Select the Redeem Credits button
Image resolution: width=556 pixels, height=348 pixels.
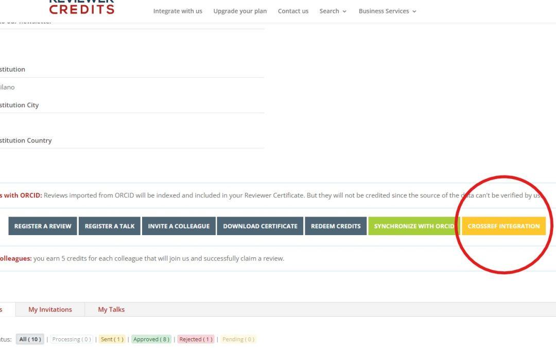pyautogui.click(x=336, y=226)
